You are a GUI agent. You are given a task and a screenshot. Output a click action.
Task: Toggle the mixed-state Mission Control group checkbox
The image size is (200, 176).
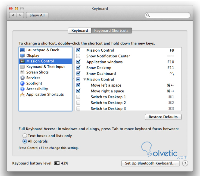pos(78,79)
